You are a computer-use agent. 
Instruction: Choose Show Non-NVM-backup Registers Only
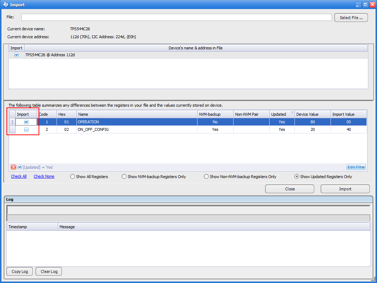click(x=207, y=177)
